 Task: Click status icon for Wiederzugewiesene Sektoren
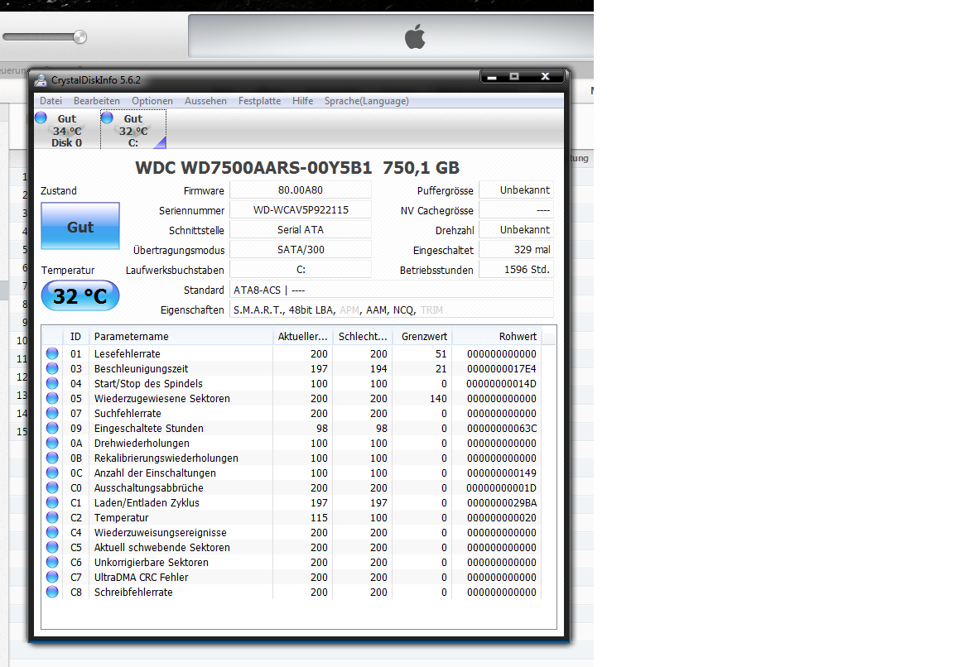pos(52,398)
